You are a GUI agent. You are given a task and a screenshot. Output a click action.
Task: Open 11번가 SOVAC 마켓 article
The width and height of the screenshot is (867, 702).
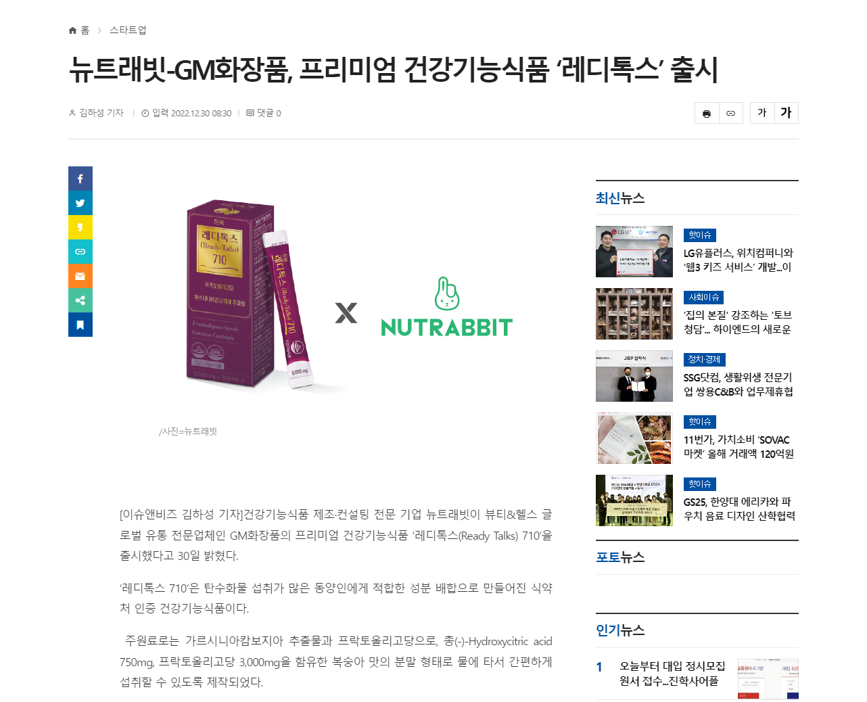(739, 446)
